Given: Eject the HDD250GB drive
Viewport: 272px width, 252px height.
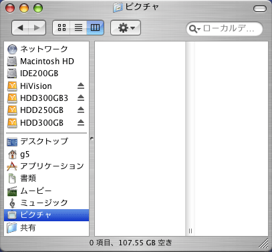Looking at the screenshot, I should 81,110.
